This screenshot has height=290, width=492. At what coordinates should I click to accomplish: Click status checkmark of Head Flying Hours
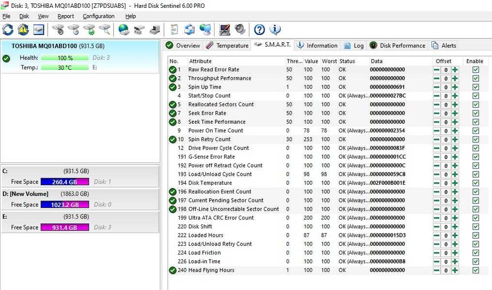pyautogui.click(x=173, y=270)
